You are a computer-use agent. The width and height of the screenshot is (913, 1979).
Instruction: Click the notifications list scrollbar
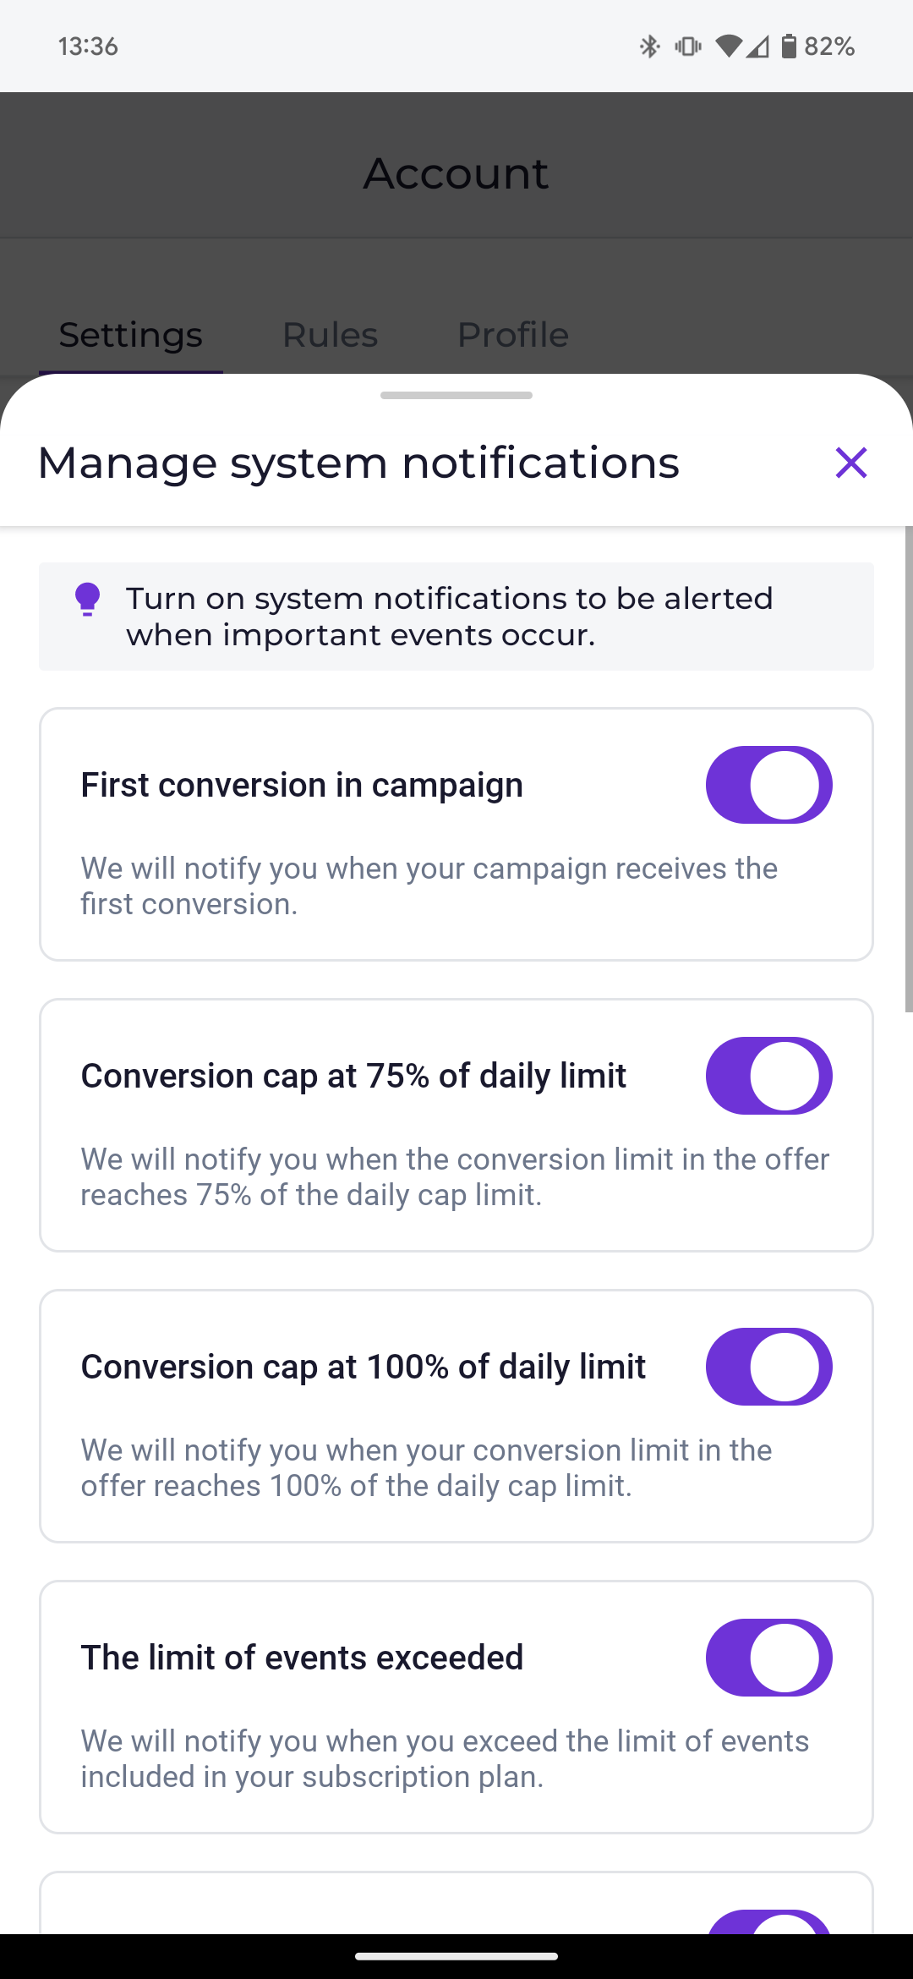pos(908,768)
